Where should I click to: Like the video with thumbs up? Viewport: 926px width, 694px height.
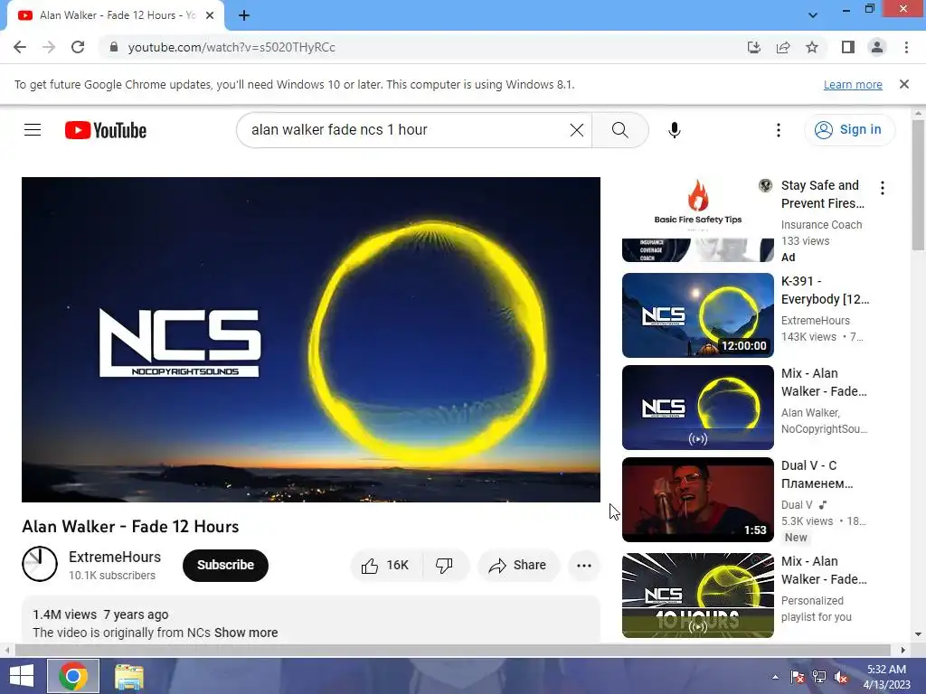385,566
